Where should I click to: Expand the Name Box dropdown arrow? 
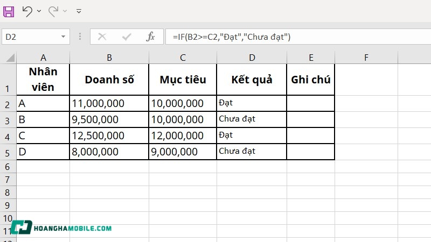[63, 37]
